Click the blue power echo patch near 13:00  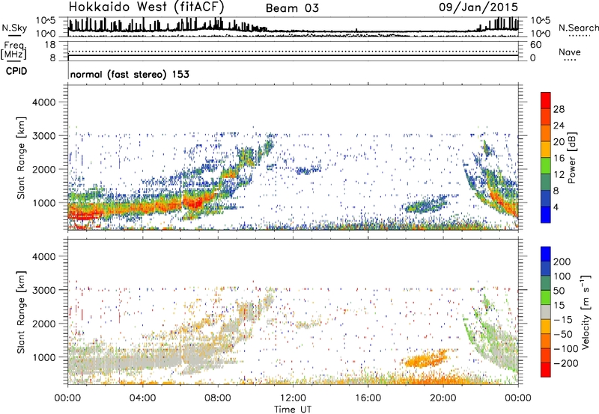point(308,170)
